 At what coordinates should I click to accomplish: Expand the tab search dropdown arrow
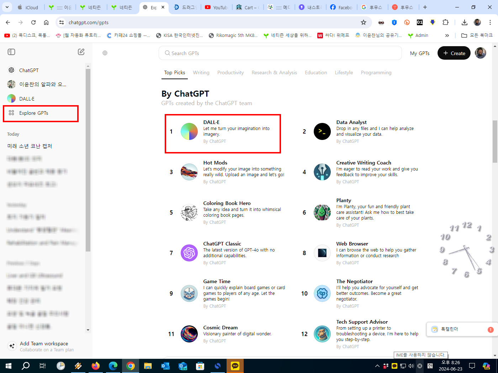tap(7, 7)
